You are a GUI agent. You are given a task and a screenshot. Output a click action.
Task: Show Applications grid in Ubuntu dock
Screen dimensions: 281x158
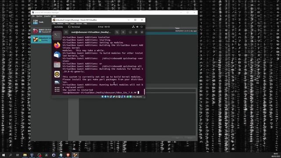(x=57, y=90)
